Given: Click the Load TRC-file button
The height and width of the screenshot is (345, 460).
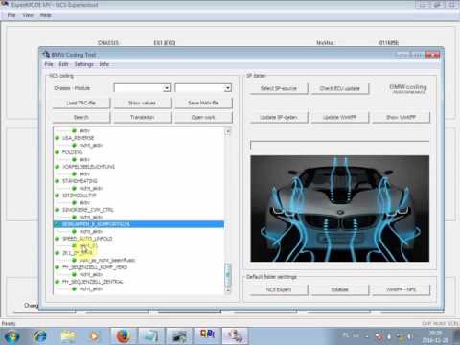Looking at the screenshot, I should [x=81, y=103].
